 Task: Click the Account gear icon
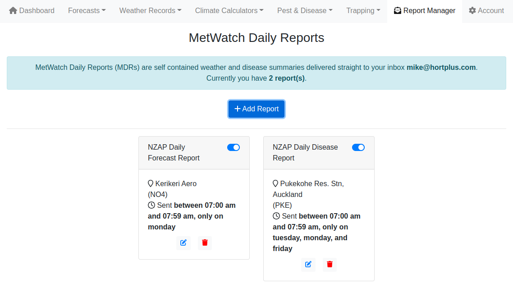coord(472,10)
